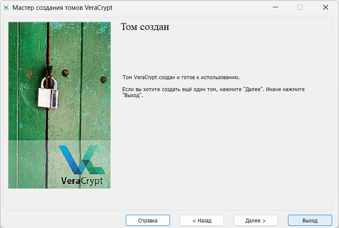This screenshot has width=339, height=228.
Task: Close the VeraCrypt wizard window
Action: [326, 7]
